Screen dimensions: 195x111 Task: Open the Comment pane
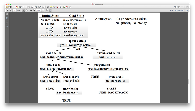point(187,11)
